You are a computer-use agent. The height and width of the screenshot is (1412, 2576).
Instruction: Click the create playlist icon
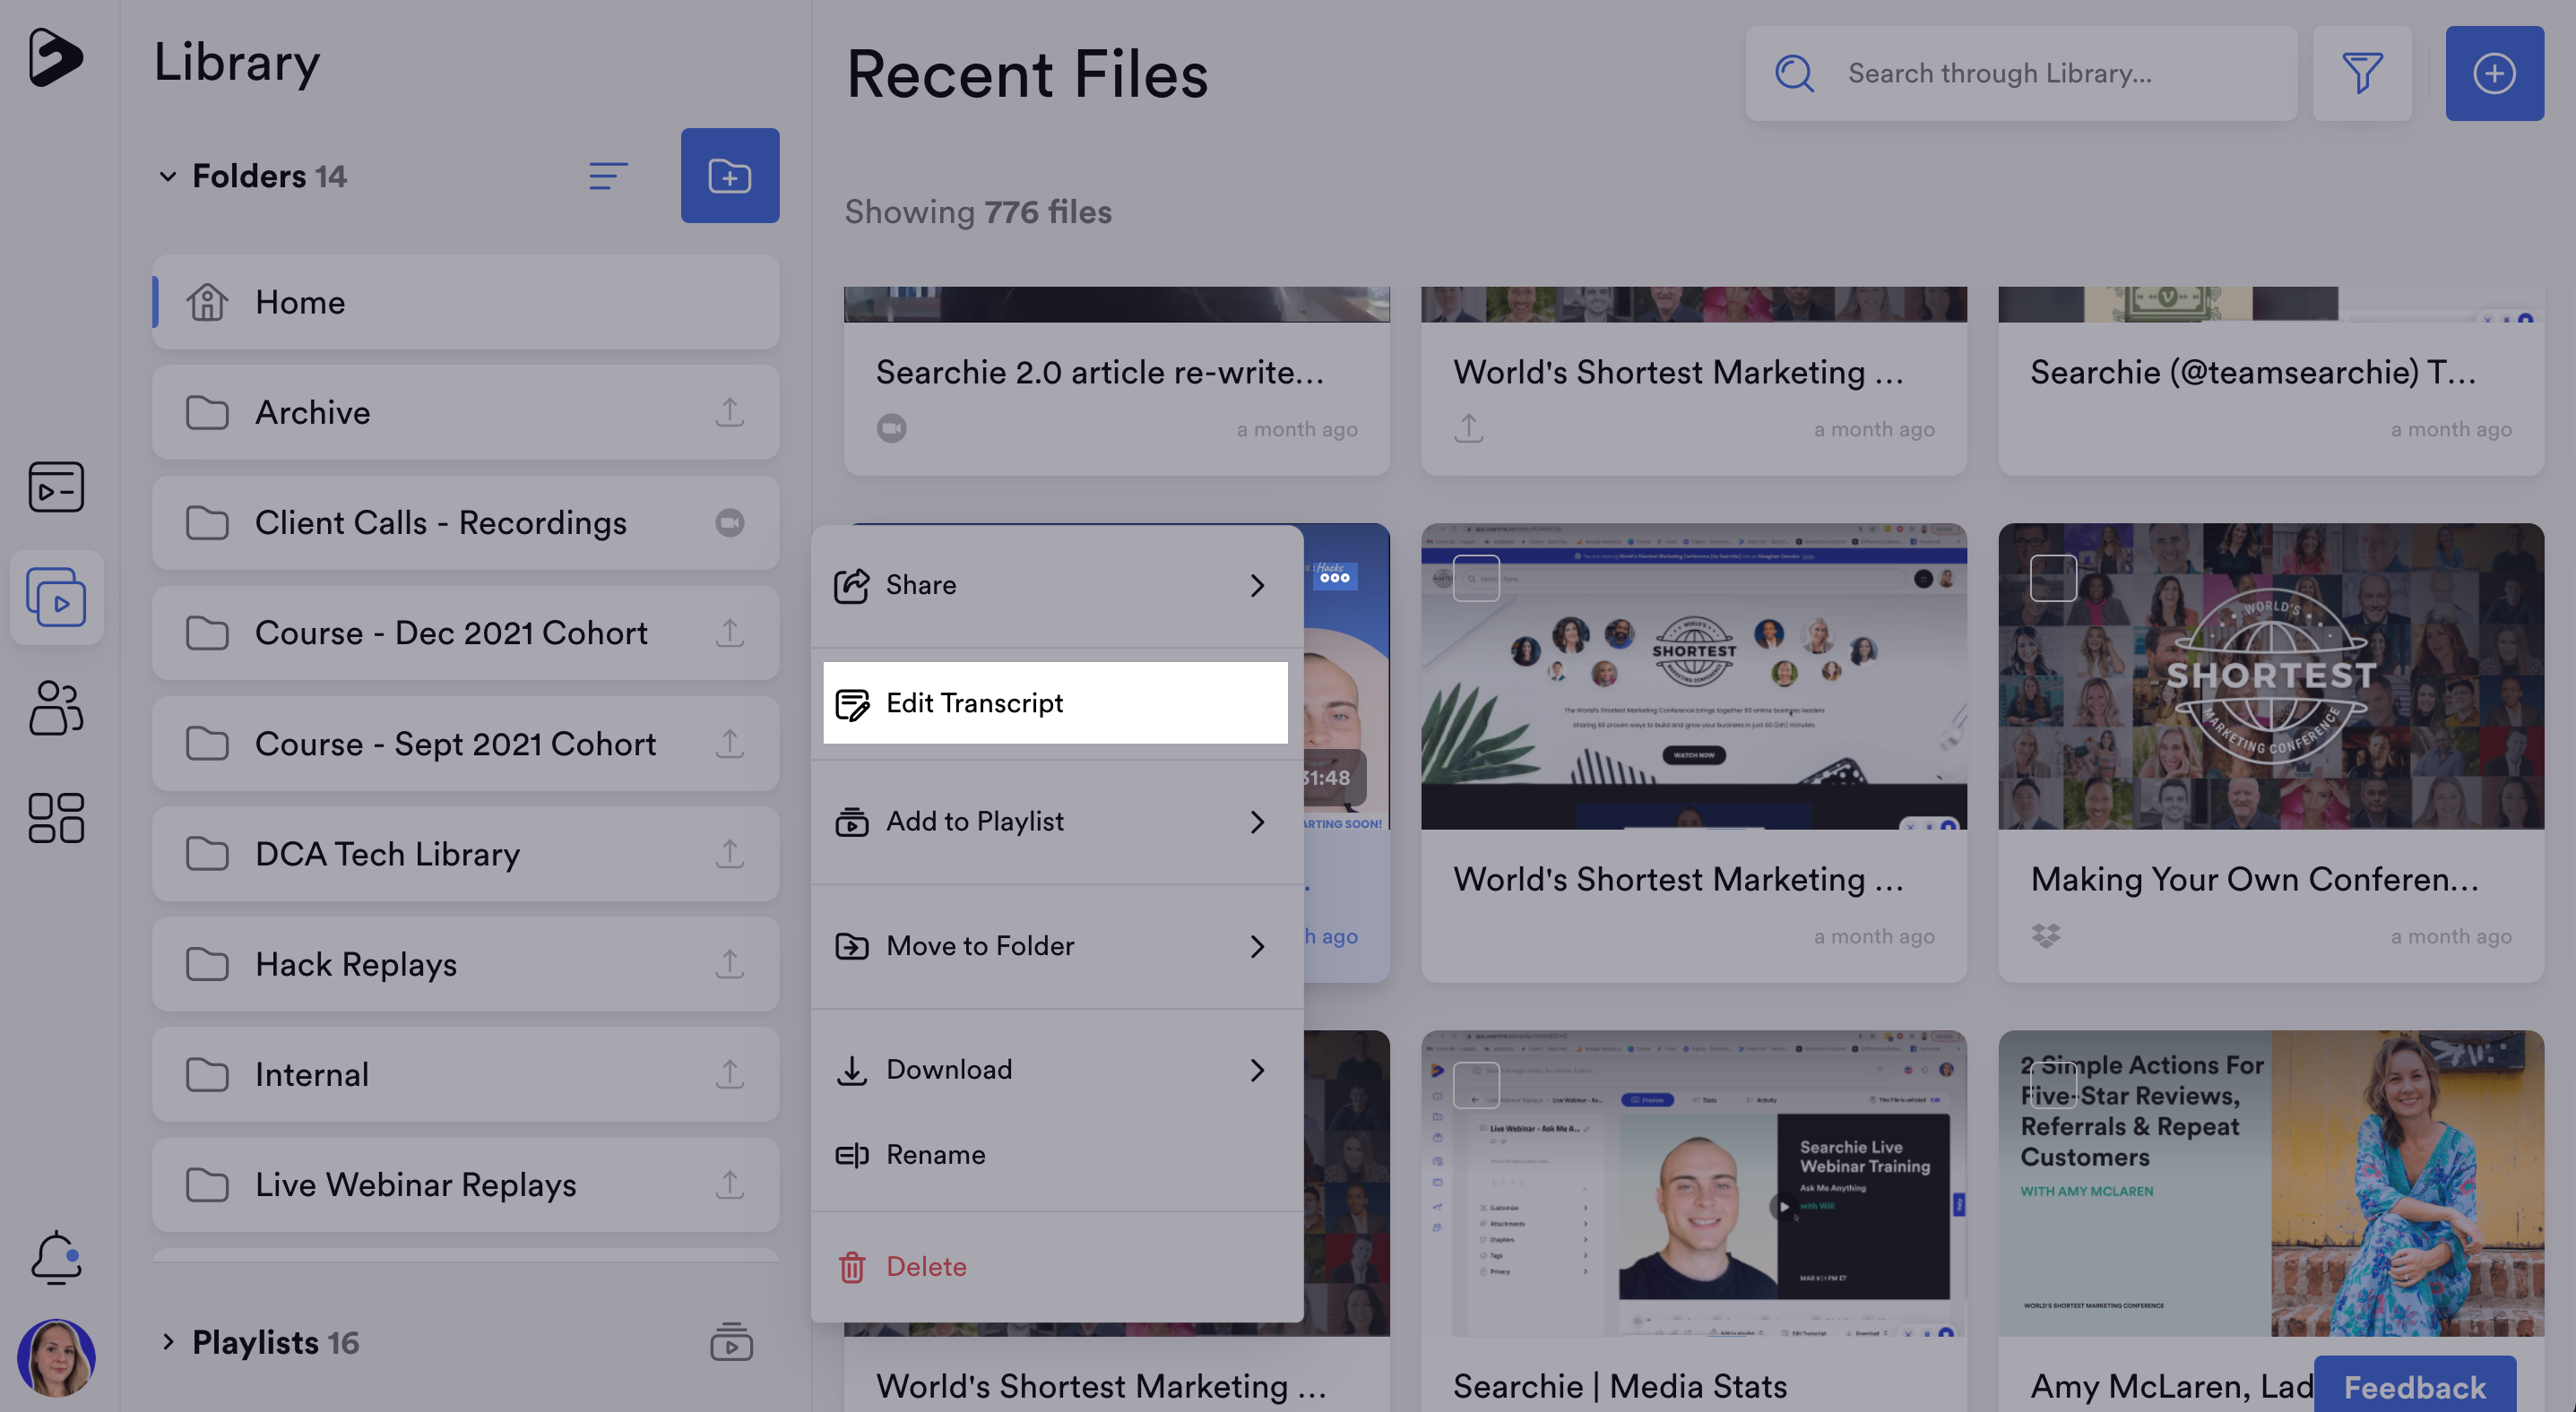click(x=731, y=1342)
